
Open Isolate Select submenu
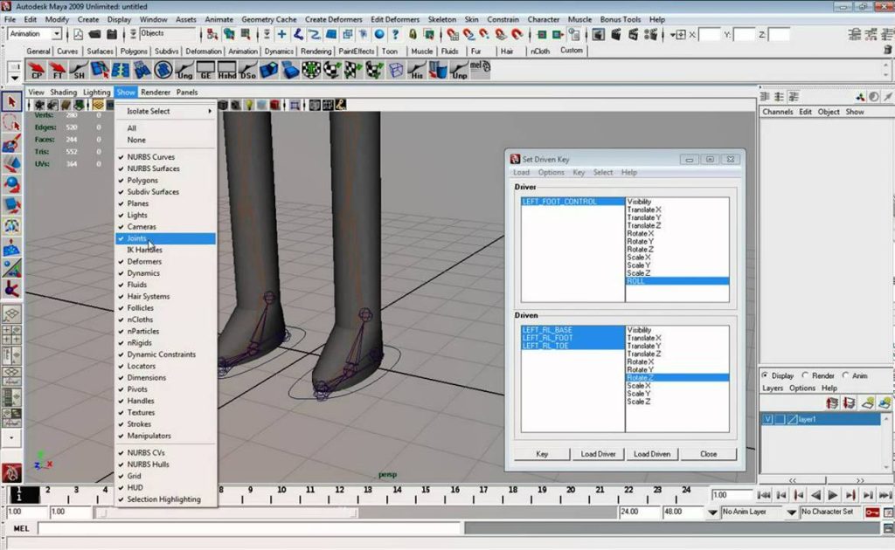coord(165,111)
